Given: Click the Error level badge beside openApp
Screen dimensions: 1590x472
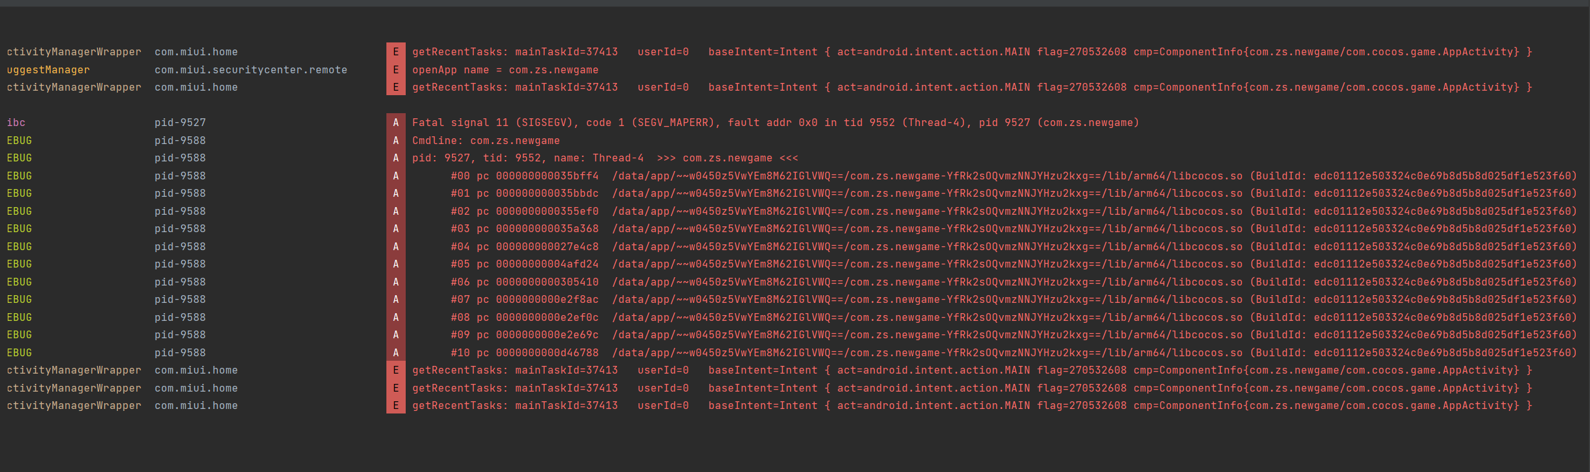Looking at the screenshot, I should pos(395,70).
